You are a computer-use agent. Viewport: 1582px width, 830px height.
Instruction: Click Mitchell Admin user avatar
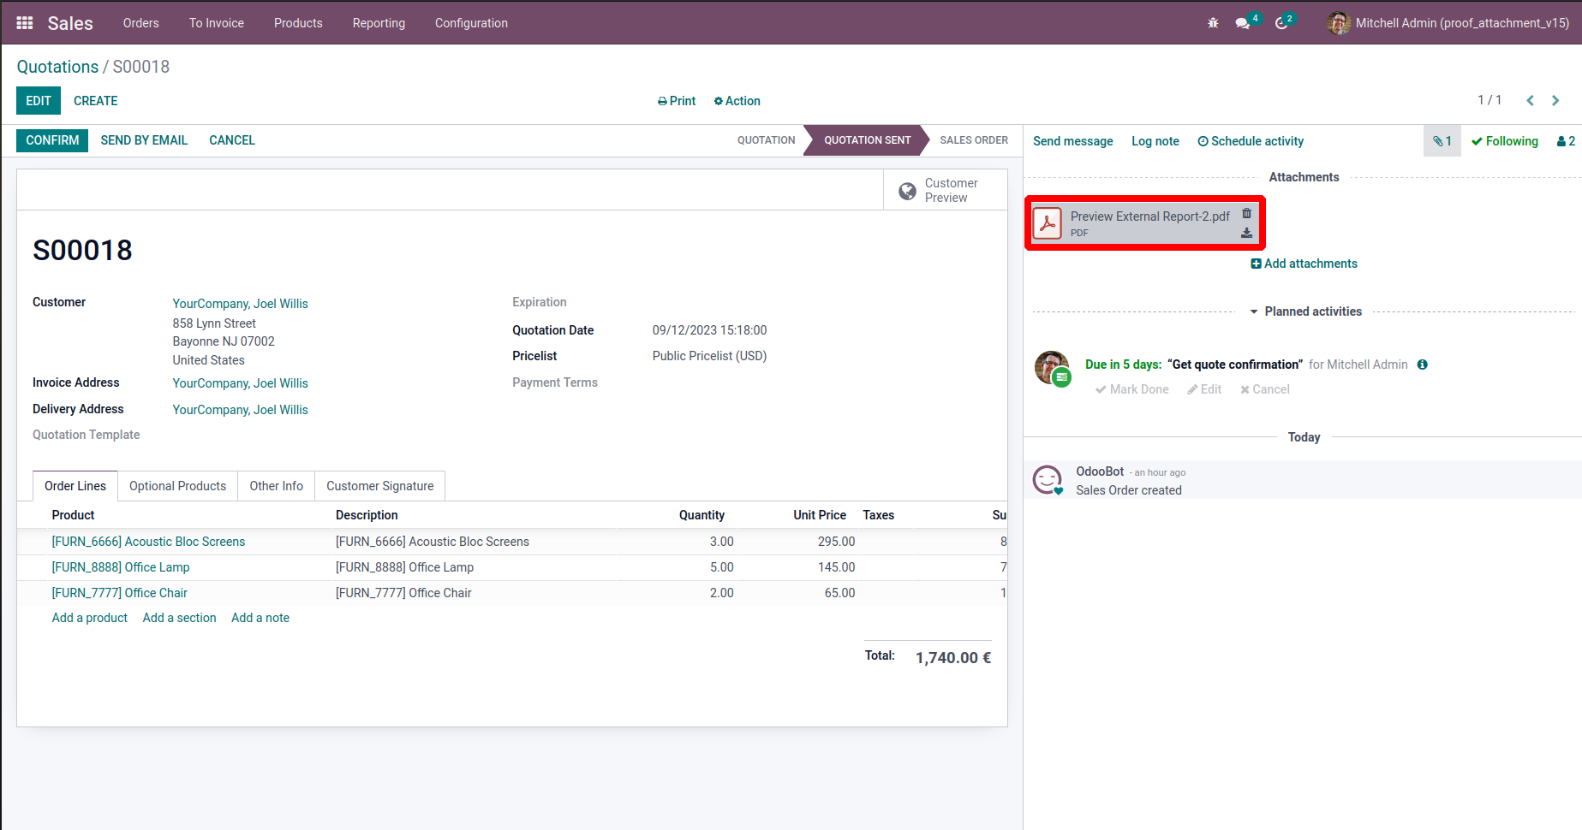pos(1339,23)
